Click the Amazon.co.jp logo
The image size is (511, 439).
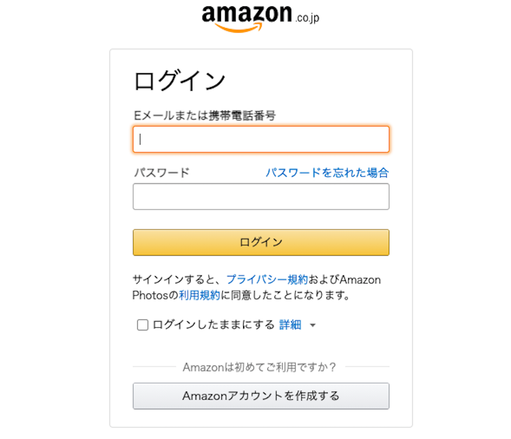point(261,18)
